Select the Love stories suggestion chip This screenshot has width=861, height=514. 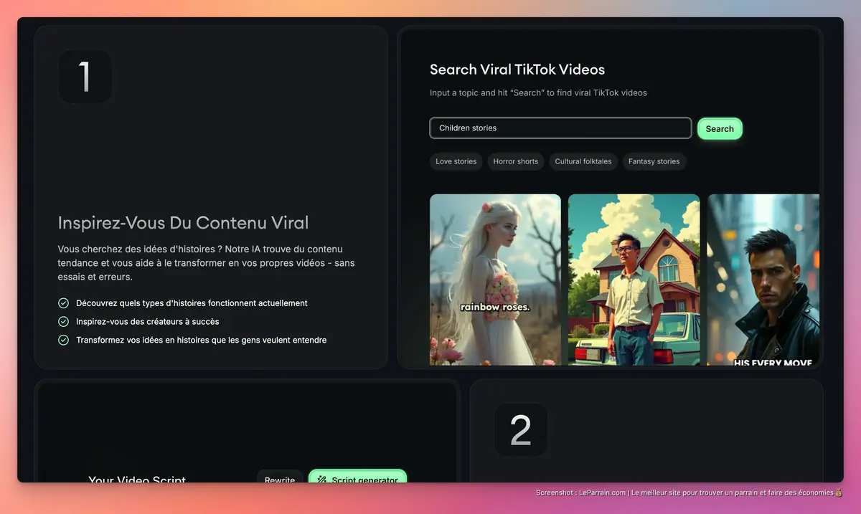pyautogui.click(x=456, y=161)
